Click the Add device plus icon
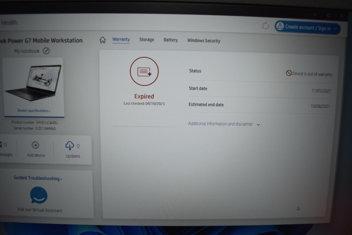 [35, 145]
